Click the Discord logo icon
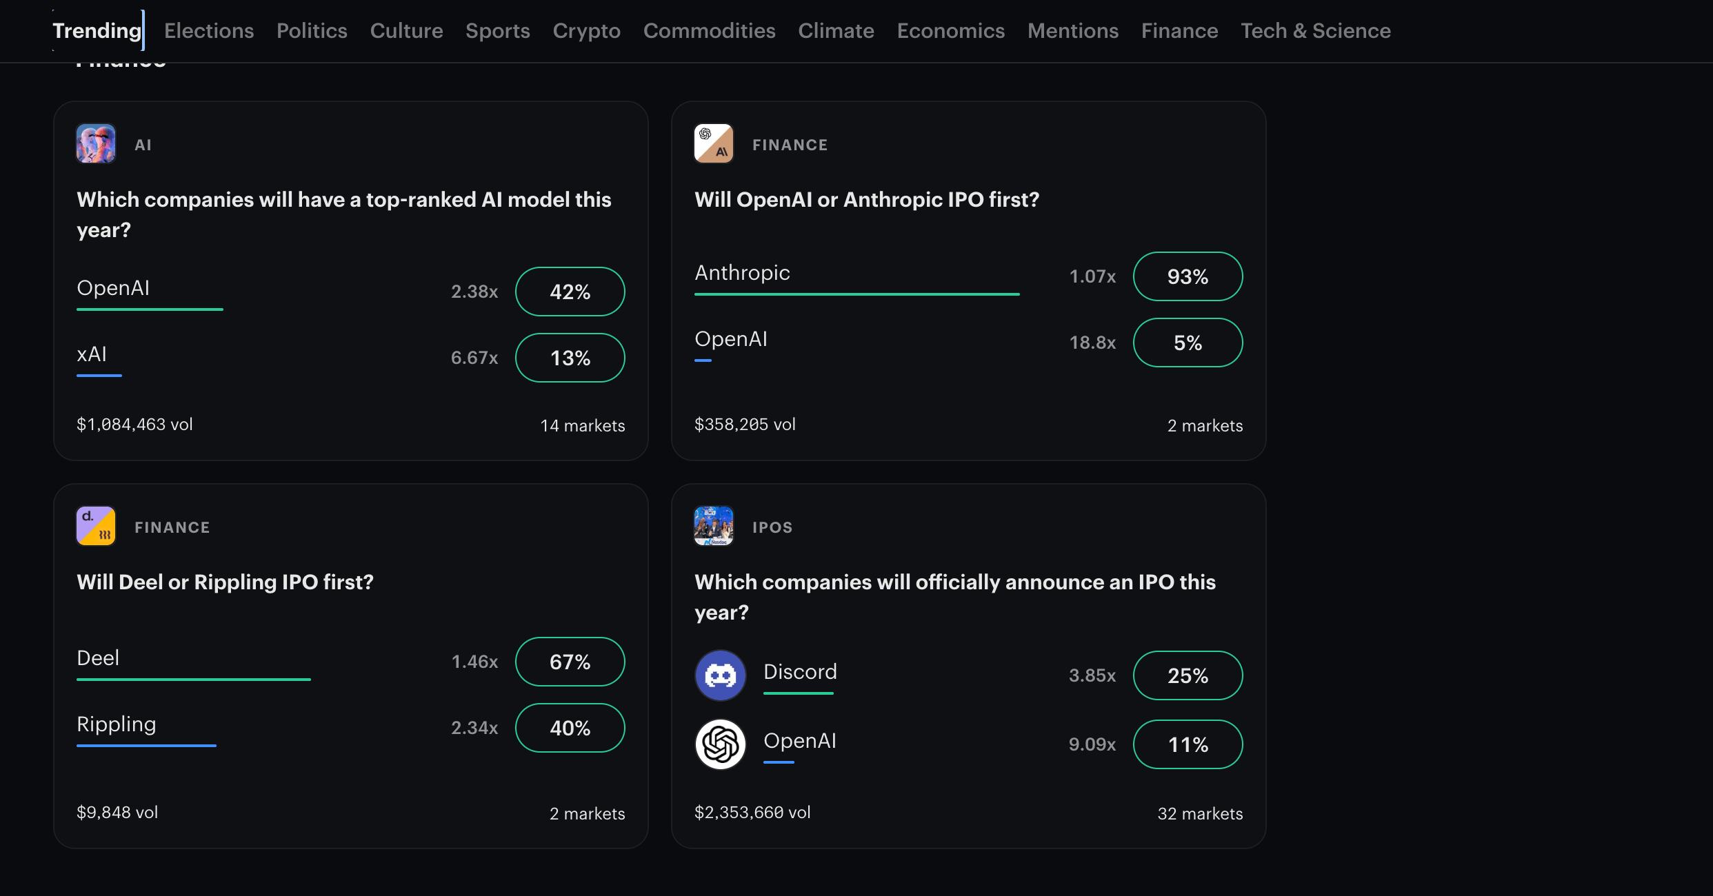Image resolution: width=1713 pixels, height=896 pixels. [x=721, y=675]
